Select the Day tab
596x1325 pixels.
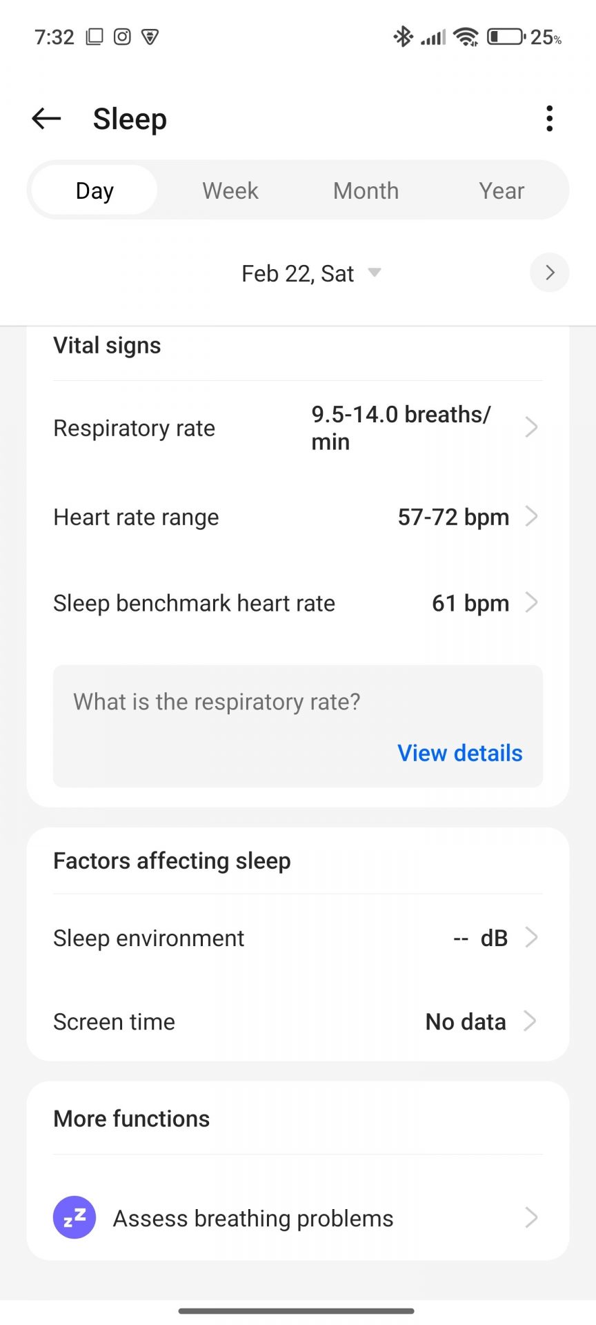[x=95, y=190]
